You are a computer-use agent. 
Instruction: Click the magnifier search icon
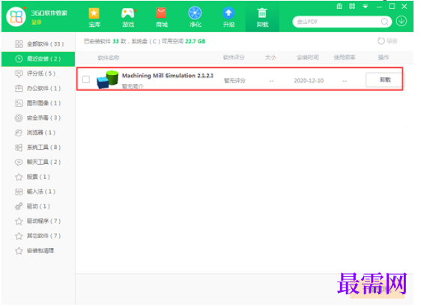(384, 22)
